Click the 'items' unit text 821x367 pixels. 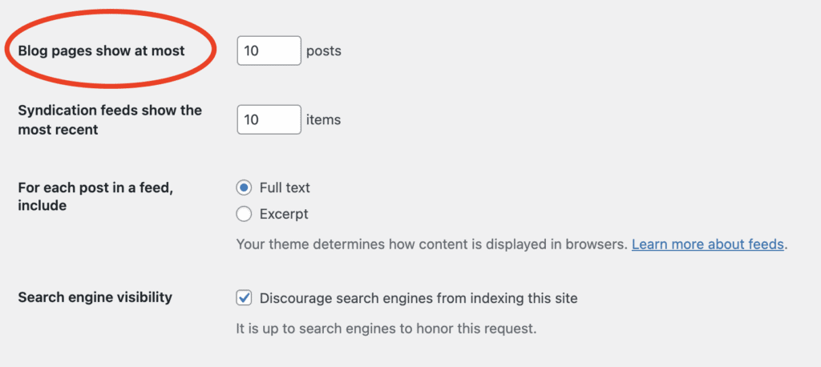[x=323, y=120]
